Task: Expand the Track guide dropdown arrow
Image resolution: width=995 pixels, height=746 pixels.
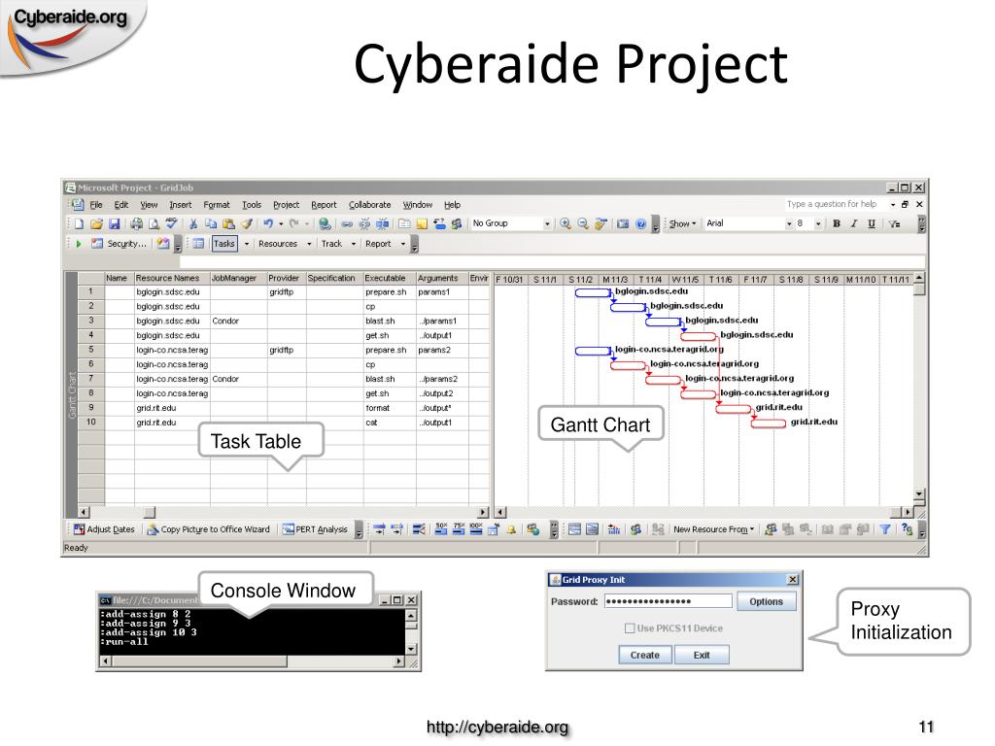Action: click(x=354, y=244)
